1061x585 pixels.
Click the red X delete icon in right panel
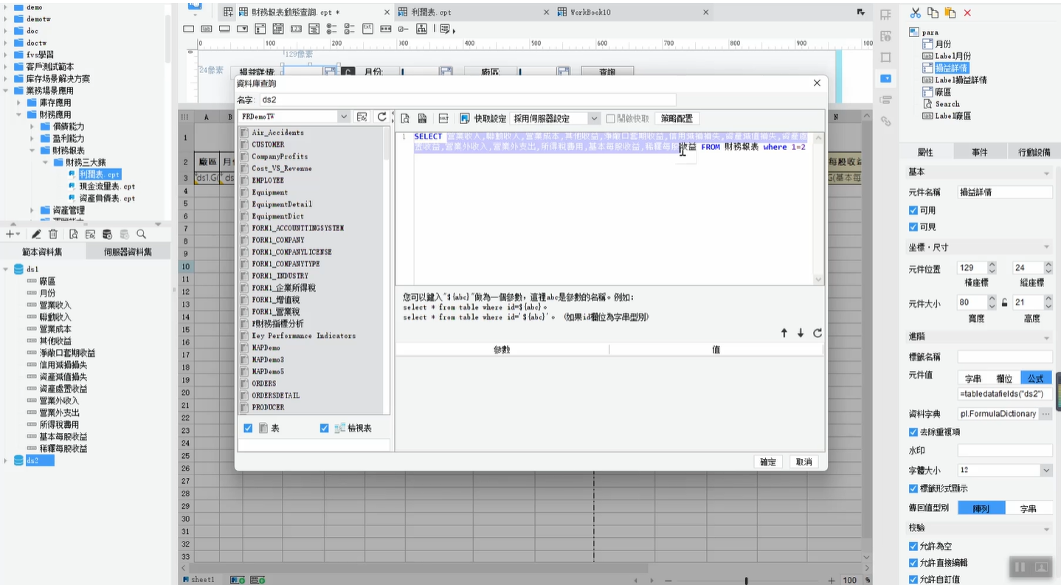967,13
